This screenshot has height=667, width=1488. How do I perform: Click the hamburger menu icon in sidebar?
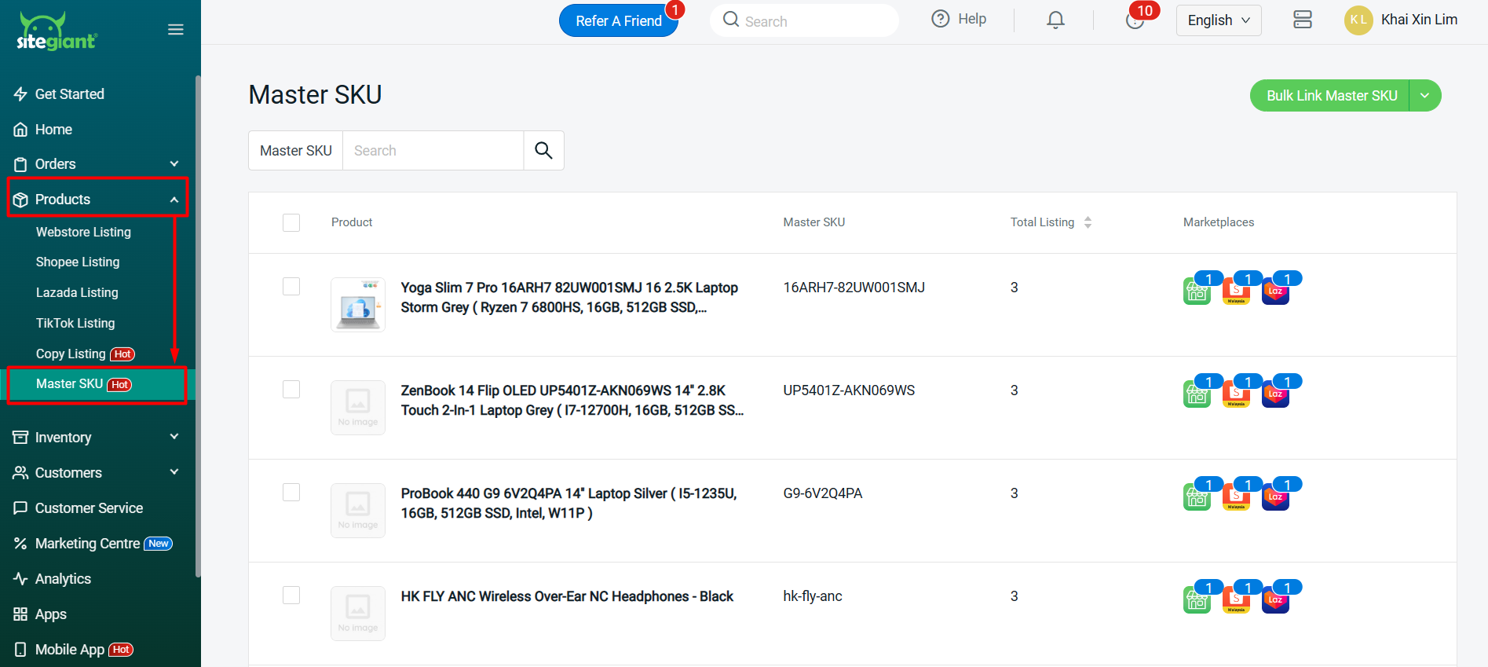[x=176, y=30]
